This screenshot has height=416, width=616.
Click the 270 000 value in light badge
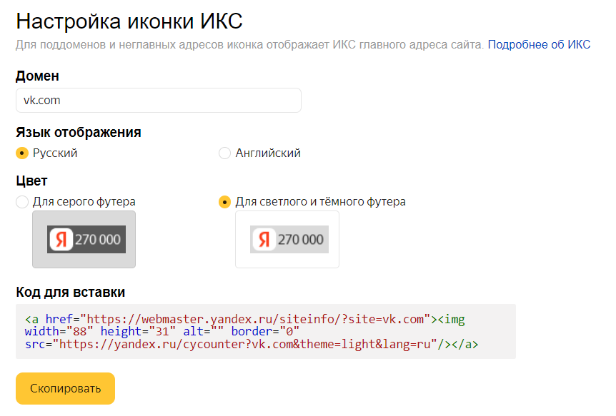click(301, 240)
